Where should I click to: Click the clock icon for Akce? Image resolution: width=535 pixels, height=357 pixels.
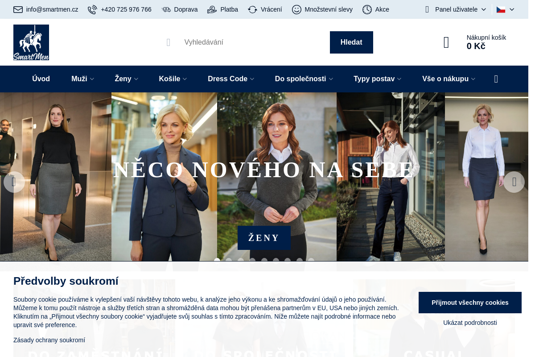367,9
